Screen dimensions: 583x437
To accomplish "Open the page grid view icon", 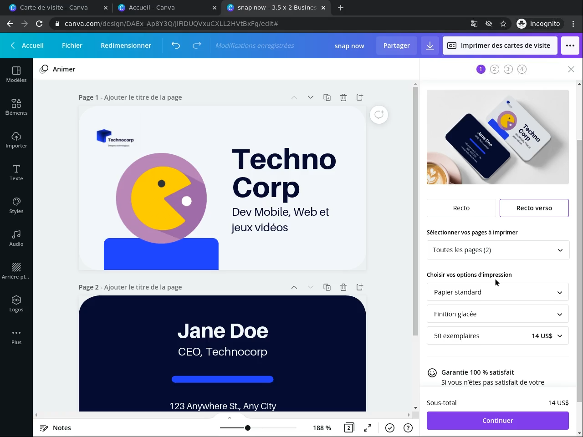I will coord(349,428).
